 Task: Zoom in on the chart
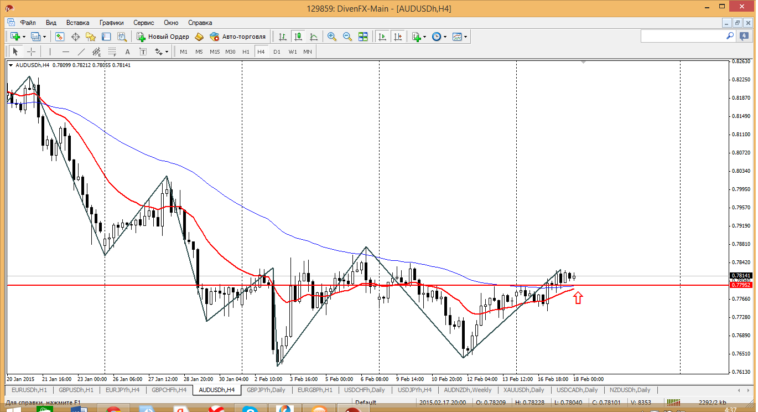[332, 37]
